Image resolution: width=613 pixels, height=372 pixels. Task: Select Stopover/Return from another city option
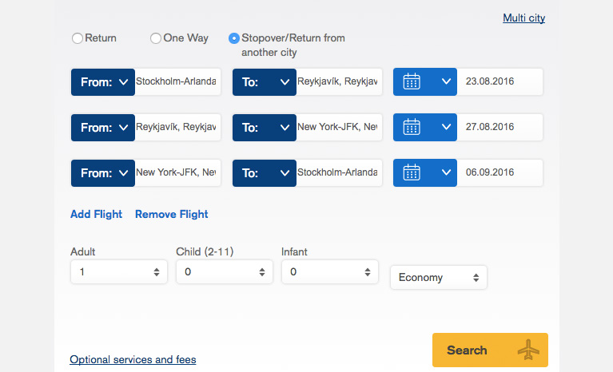coord(234,38)
